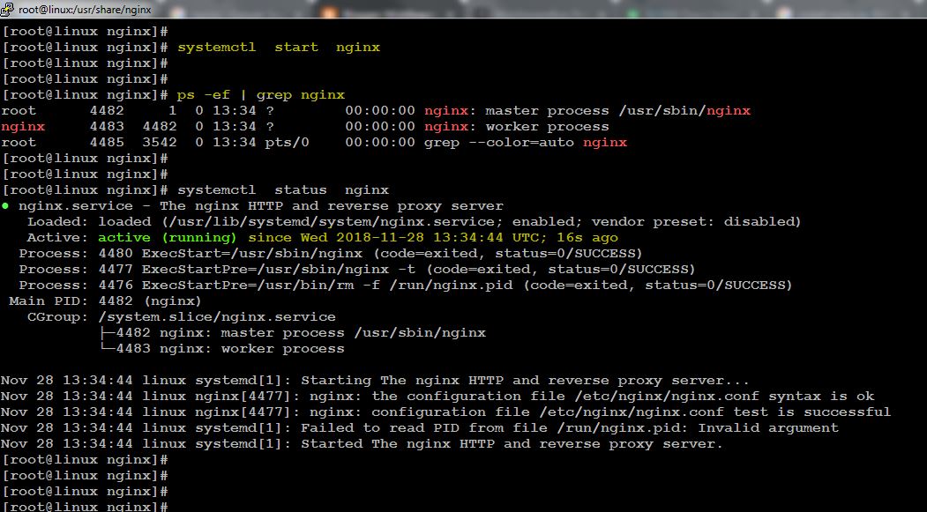Click the 'The nginx HTTP and reverse proxy server' description heading
The height and width of the screenshot is (512, 927).
332,206
